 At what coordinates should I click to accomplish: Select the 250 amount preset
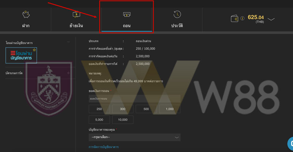click(x=99, y=109)
